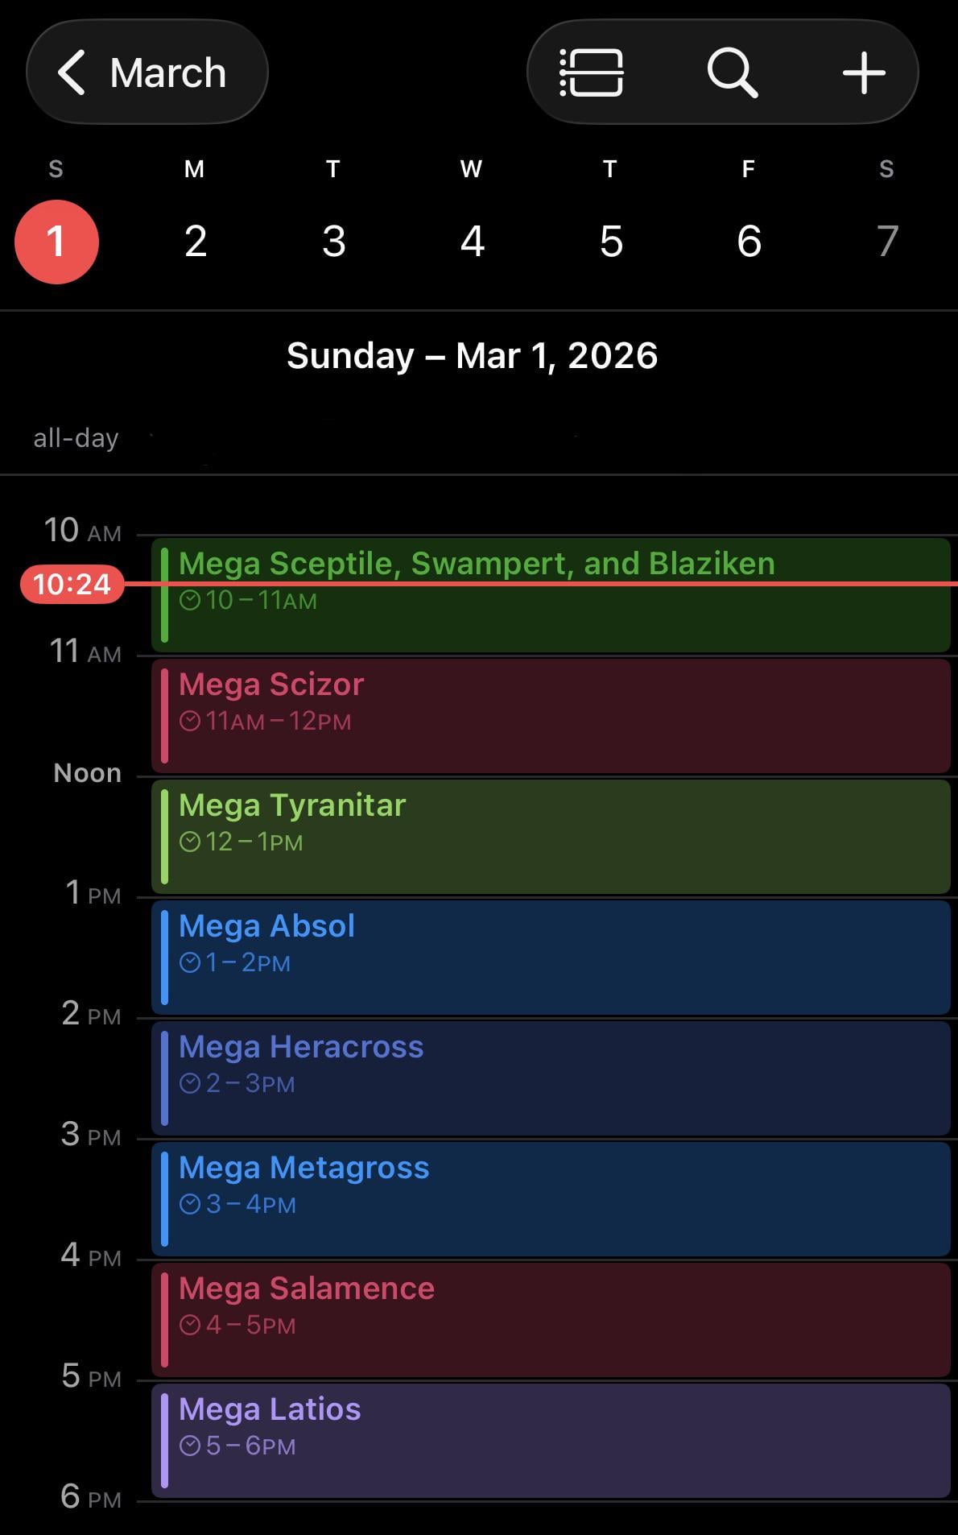Open the Mega Metagross event
The image size is (958, 1535).
click(x=551, y=1199)
